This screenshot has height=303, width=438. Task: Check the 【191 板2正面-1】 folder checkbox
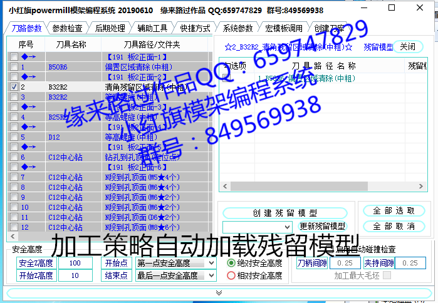[x=14, y=57]
